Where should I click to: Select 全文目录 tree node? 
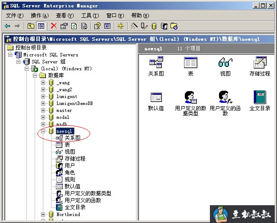tap(75, 207)
